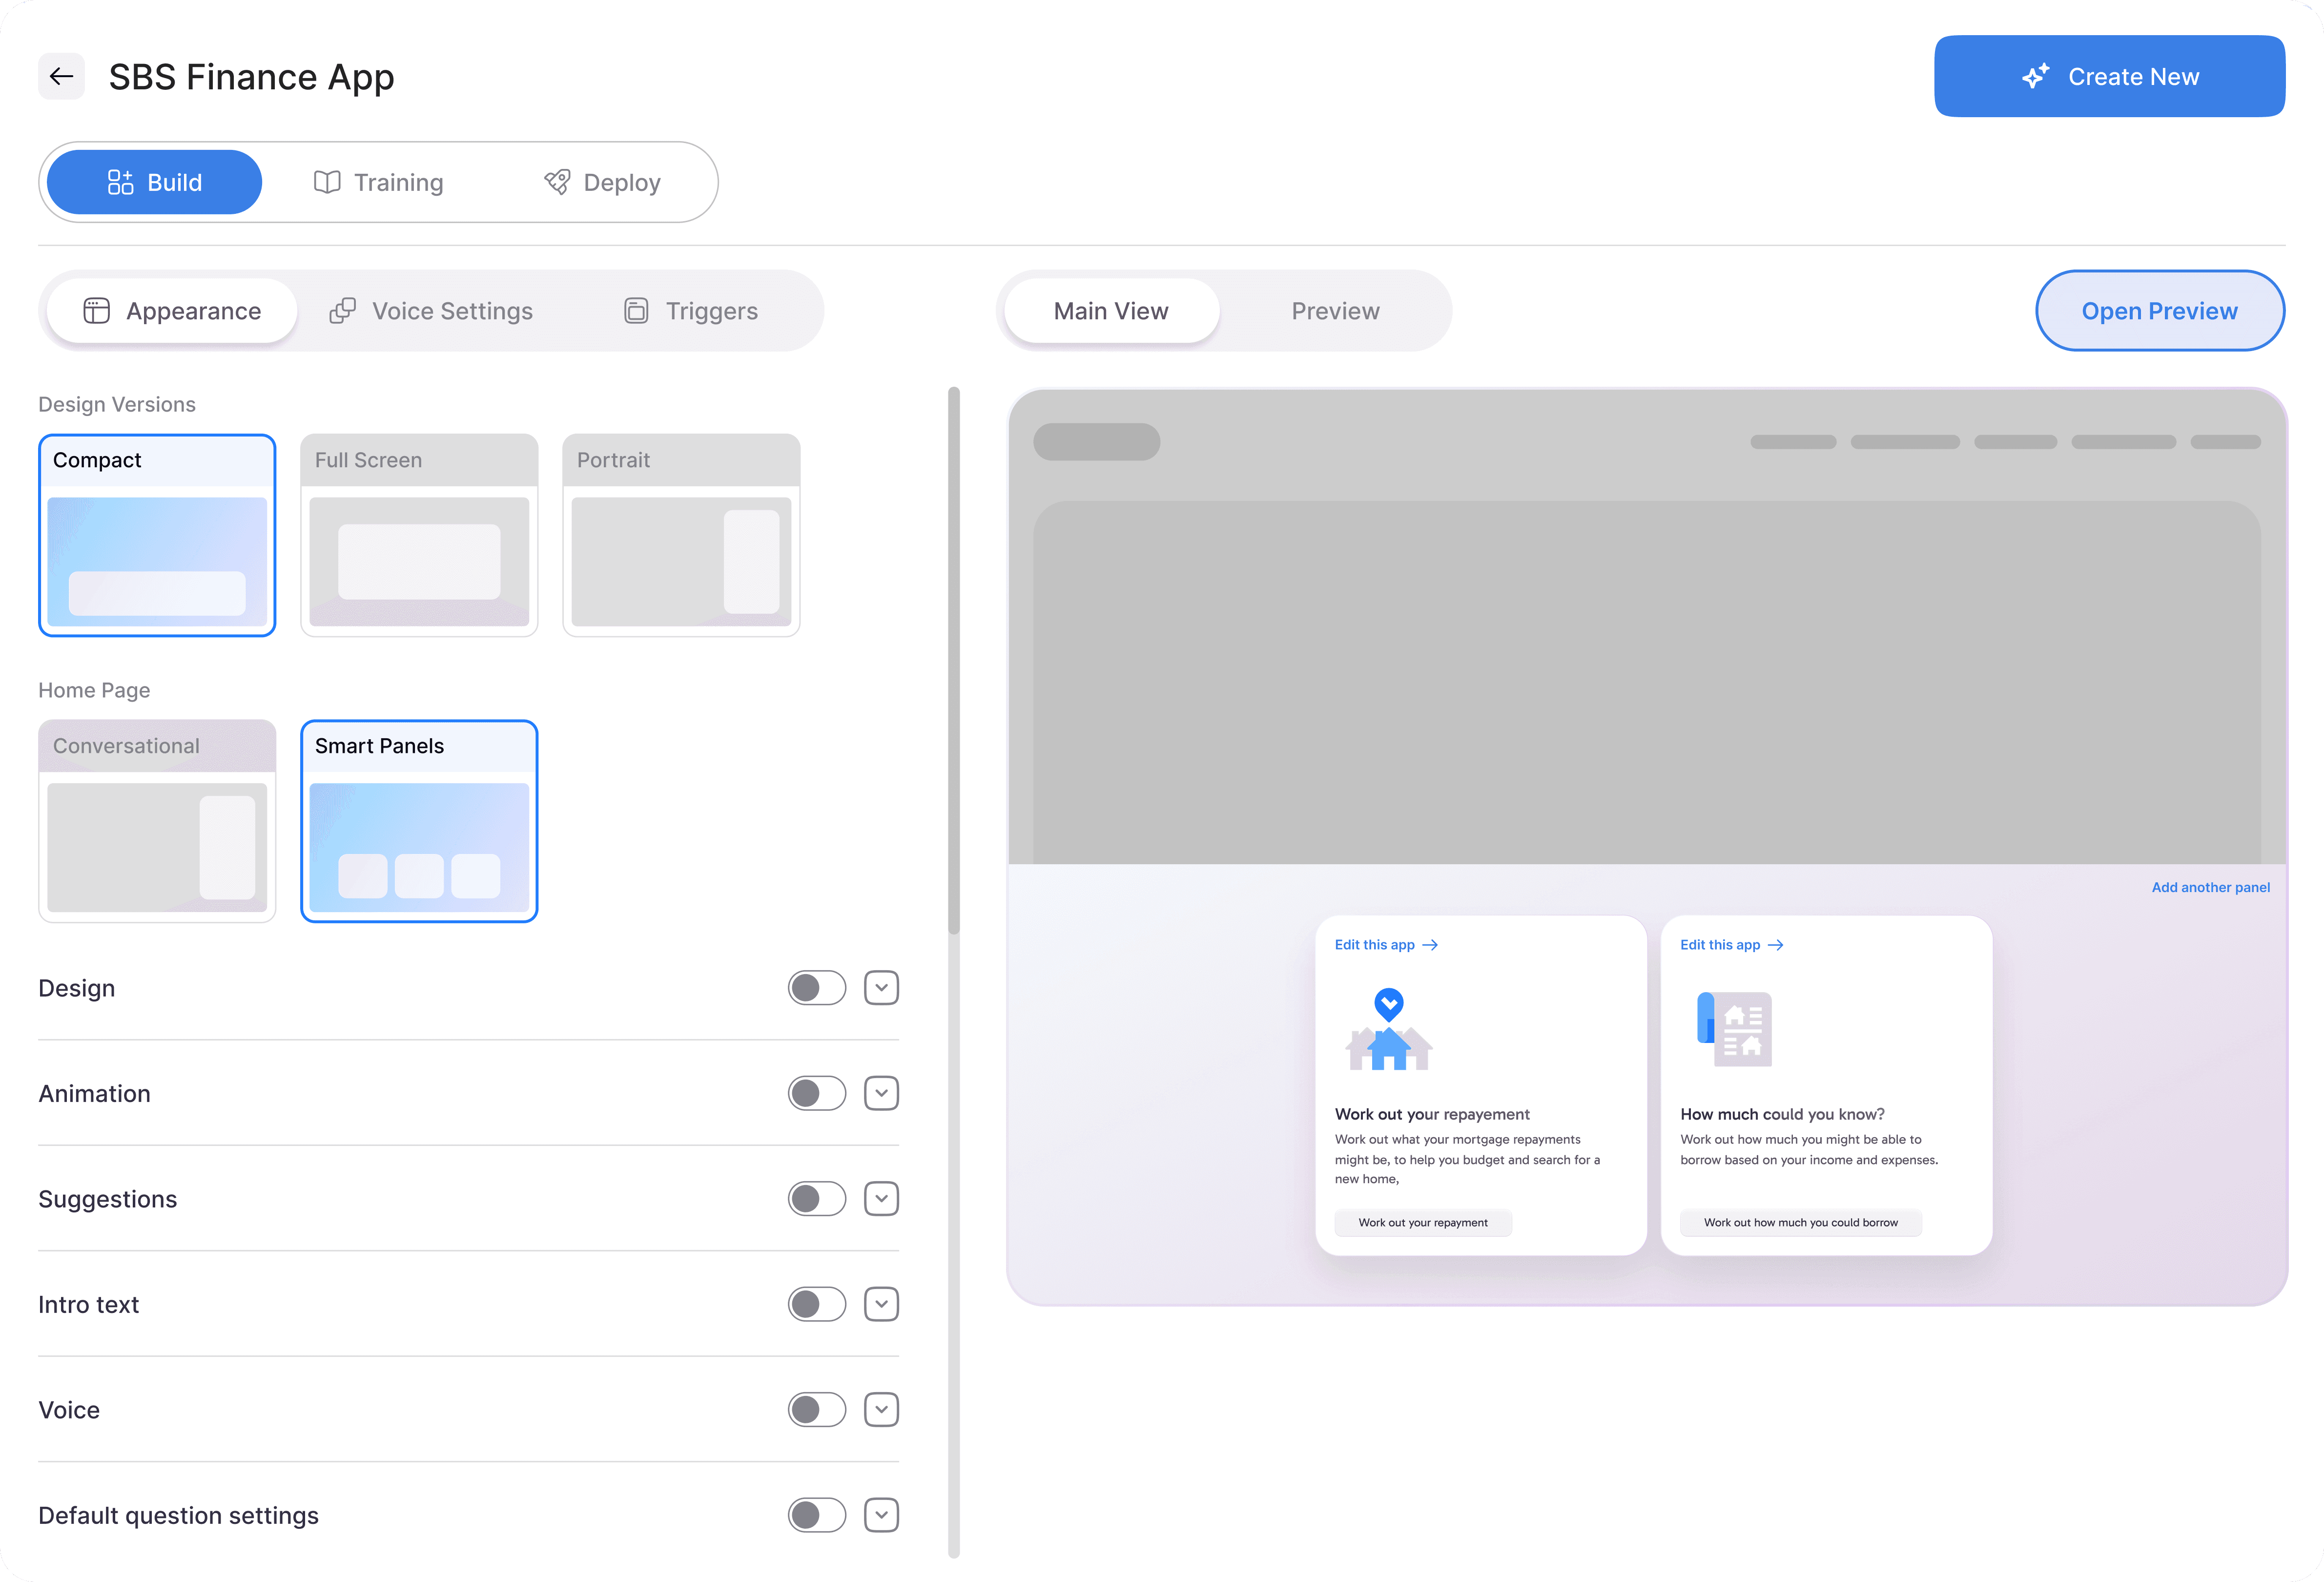The image size is (2324, 1582).
Task: Click the Appearance window icon
Action: (x=96, y=311)
